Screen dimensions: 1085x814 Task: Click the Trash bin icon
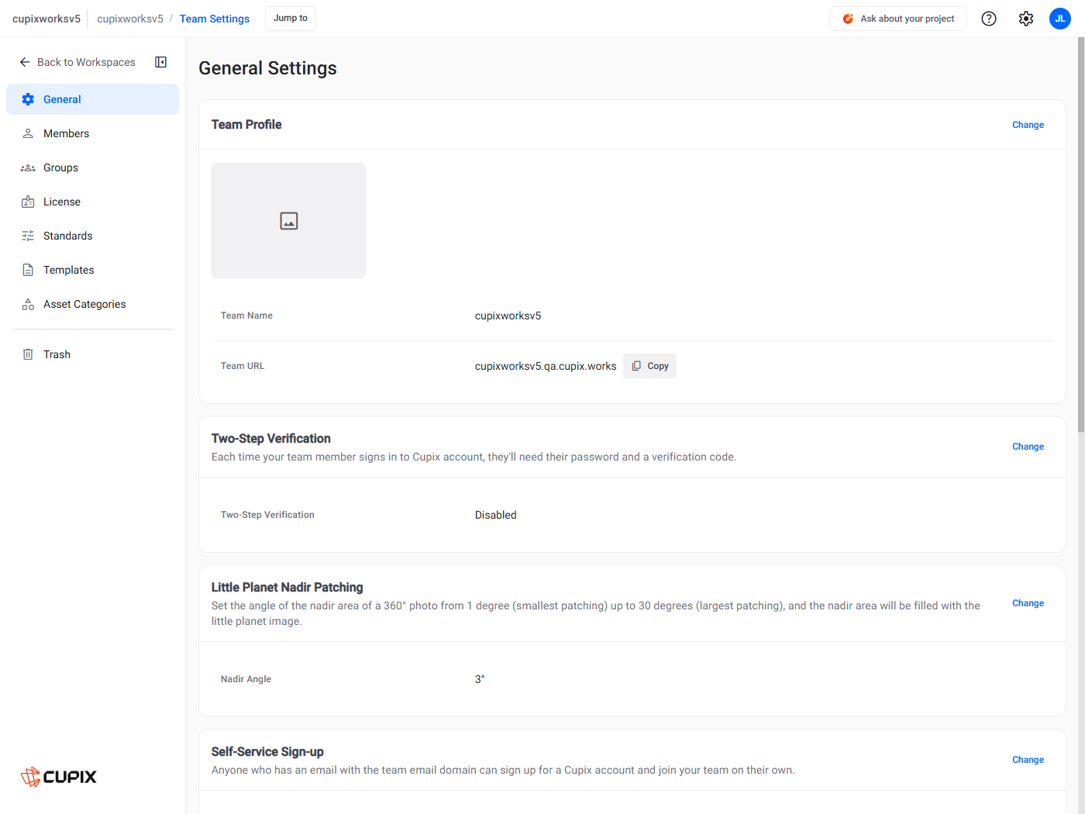click(x=28, y=354)
